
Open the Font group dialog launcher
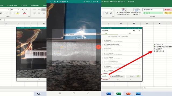29,17
